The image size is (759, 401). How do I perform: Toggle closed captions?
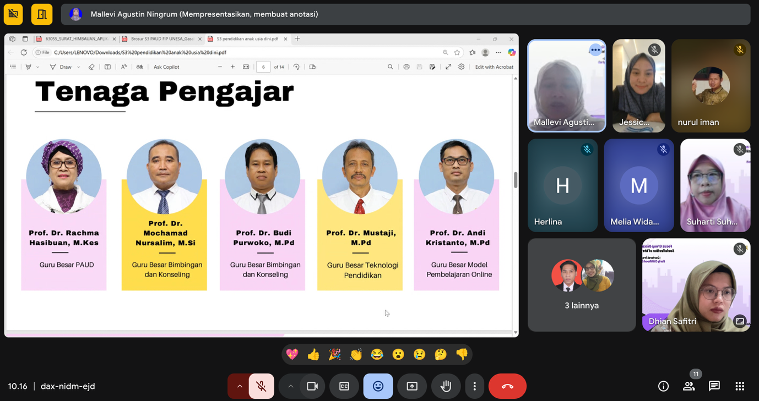(344, 386)
